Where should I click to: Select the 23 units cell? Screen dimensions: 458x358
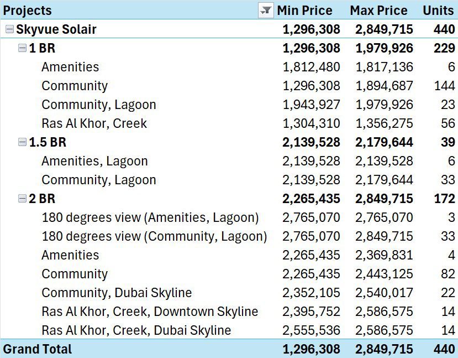pos(448,105)
